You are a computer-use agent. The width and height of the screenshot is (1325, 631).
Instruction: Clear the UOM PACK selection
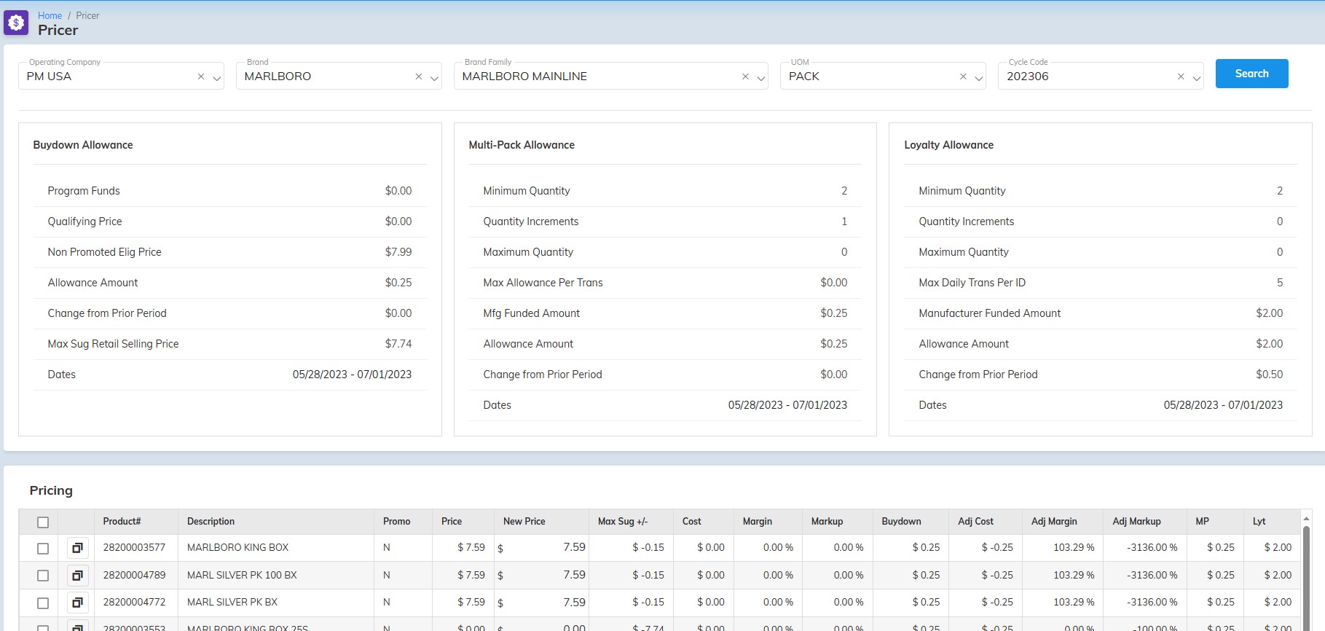(963, 77)
